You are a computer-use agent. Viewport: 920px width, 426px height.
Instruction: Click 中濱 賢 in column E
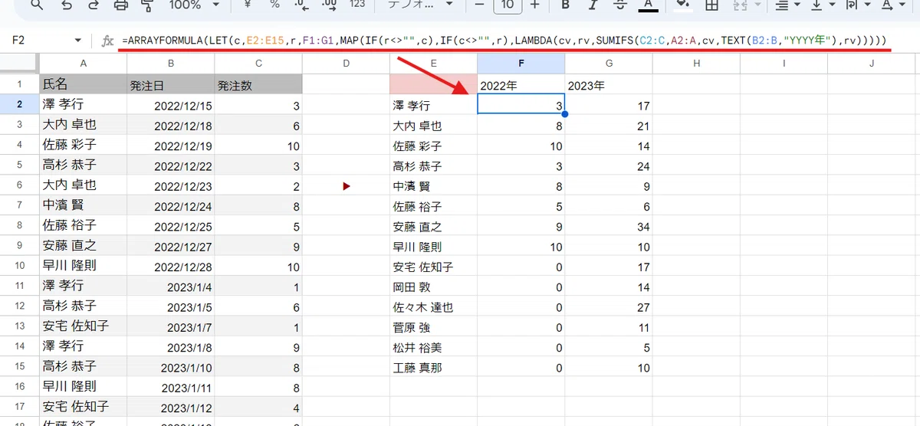(x=433, y=186)
